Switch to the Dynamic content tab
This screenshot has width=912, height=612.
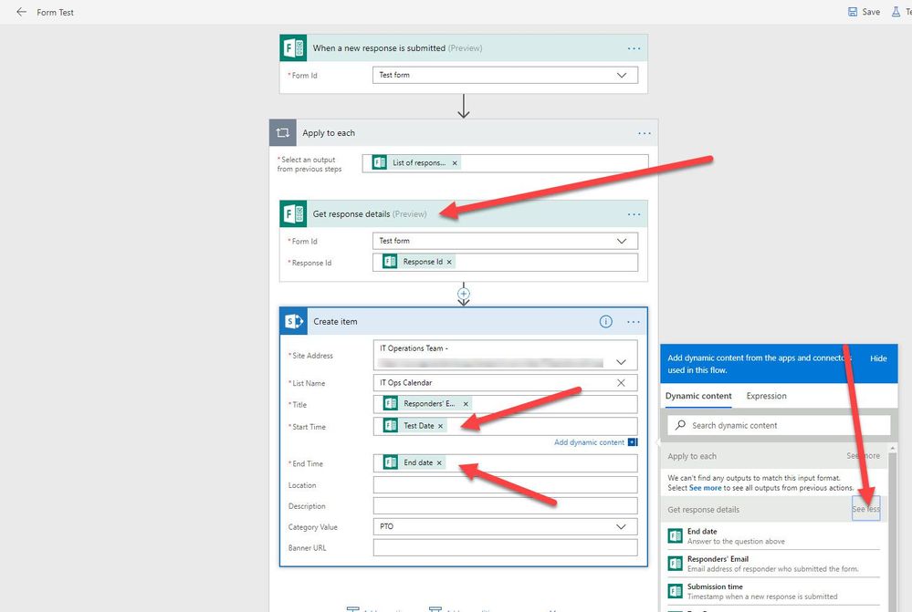tap(698, 396)
